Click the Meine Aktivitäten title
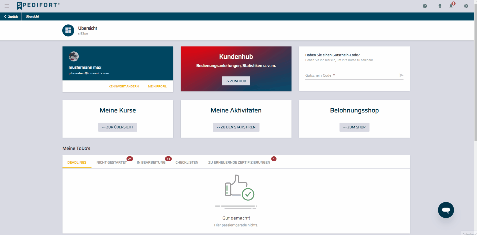477x235 pixels. click(236, 110)
